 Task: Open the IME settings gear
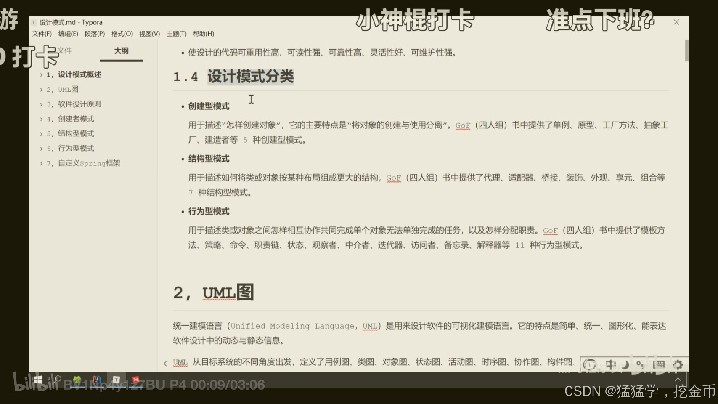[677, 364]
